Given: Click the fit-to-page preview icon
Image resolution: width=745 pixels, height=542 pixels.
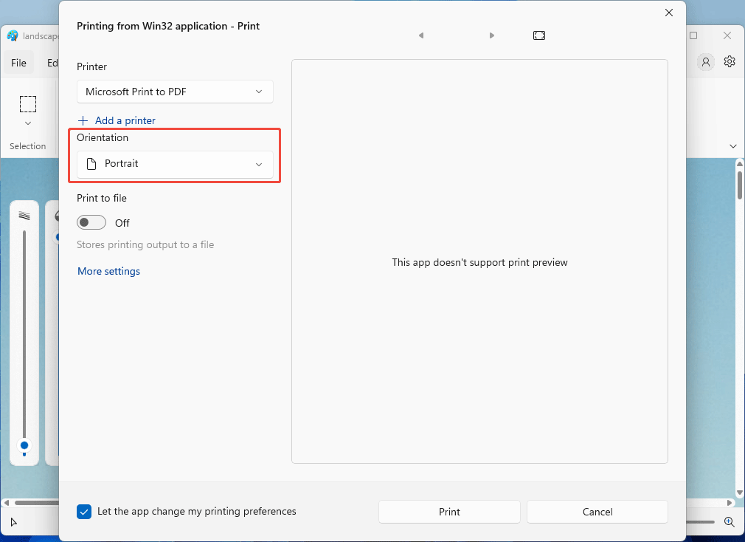Looking at the screenshot, I should pyautogui.click(x=538, y=35).
